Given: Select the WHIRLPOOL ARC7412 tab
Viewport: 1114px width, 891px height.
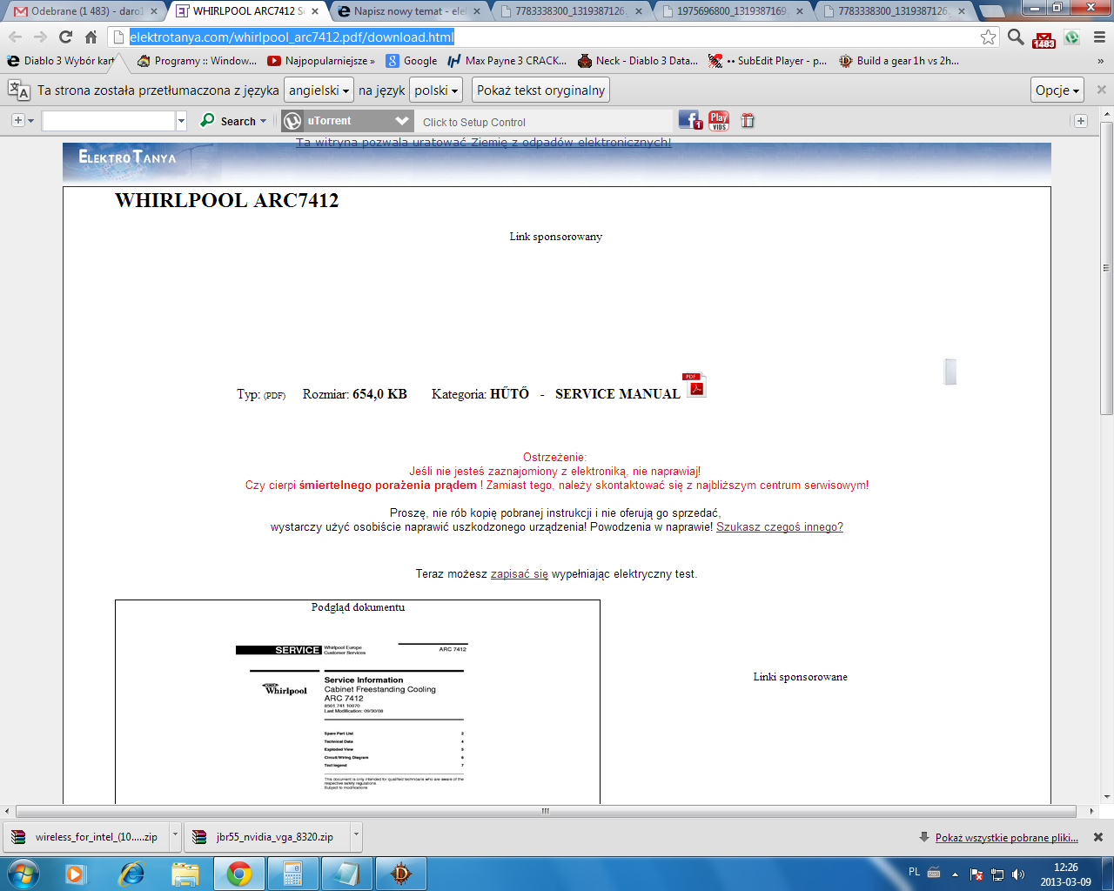Looking at the screenshot, I should pos(248,11).
